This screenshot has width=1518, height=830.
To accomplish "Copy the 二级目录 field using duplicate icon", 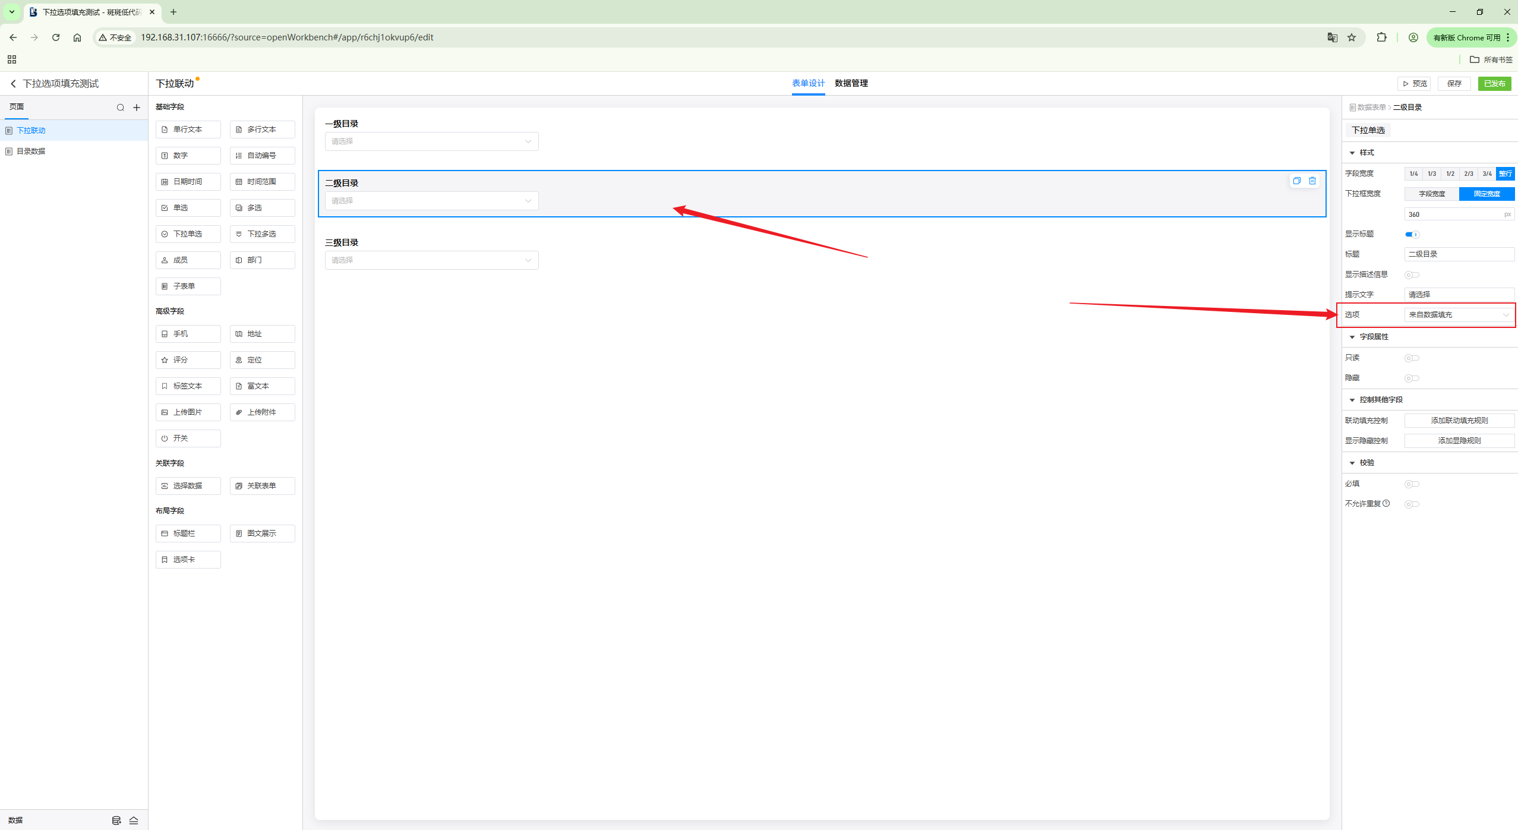I will [x=1296, y=181].
